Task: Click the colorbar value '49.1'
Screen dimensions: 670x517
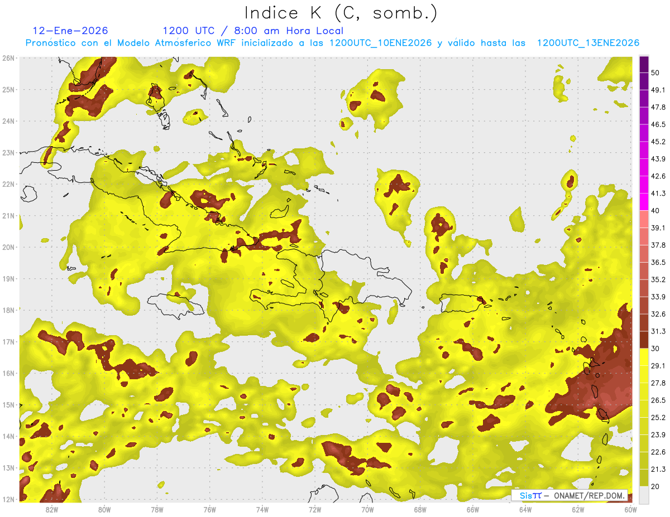Action: click(x=658, y=90)
